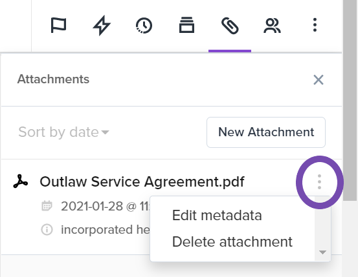Click the panel's vertical scrollbar
The width and height of the screenshot is (358, 277).
[x=350, y=100]
